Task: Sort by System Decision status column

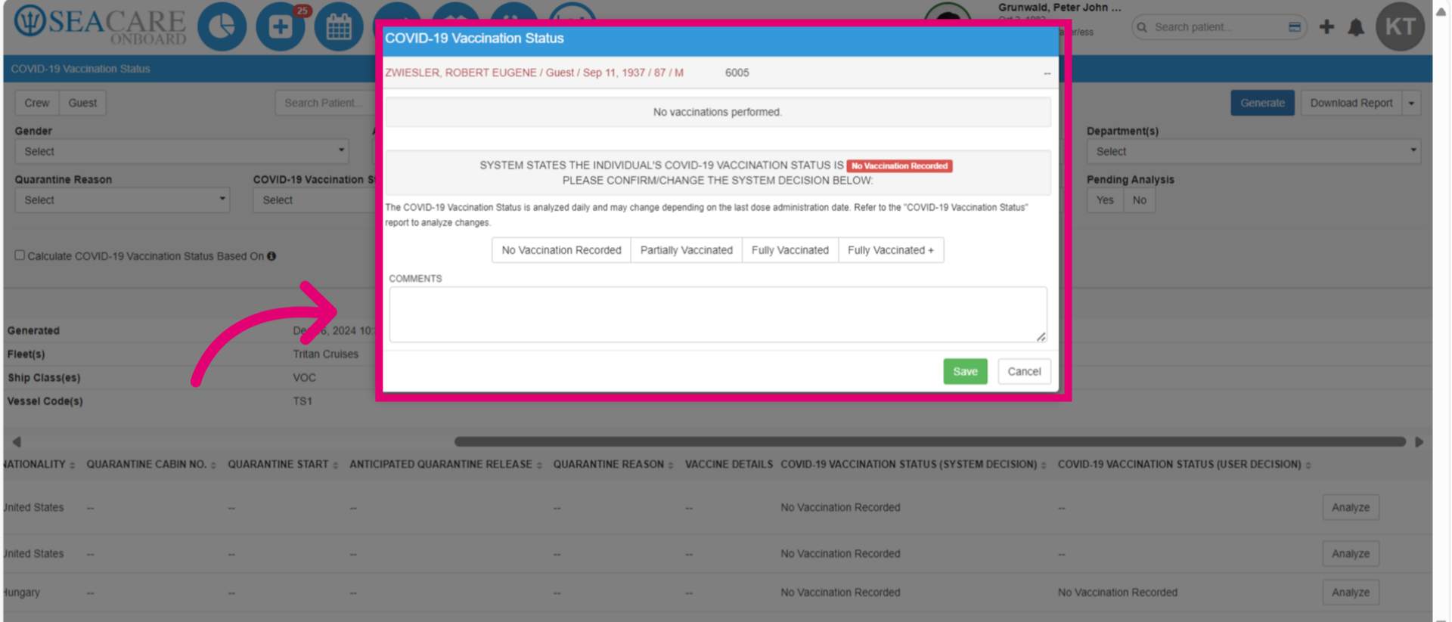Action: pyautogui.click(x=1044, y=466)
